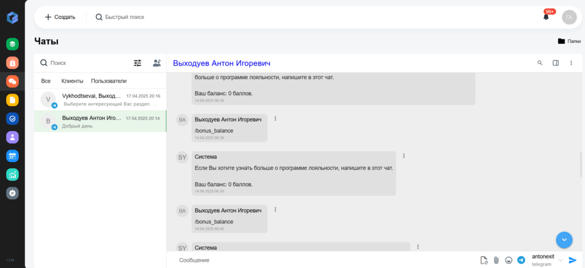Open three-dot menu beside first /bonus_balance message
This screenshot has width=585, height=268.
pos(275,119)
